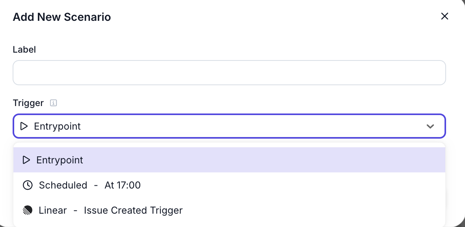This screenshot has height=227, width=465.
Task: Click the info icon next to Trigger
Action: (x=53, y=103)
